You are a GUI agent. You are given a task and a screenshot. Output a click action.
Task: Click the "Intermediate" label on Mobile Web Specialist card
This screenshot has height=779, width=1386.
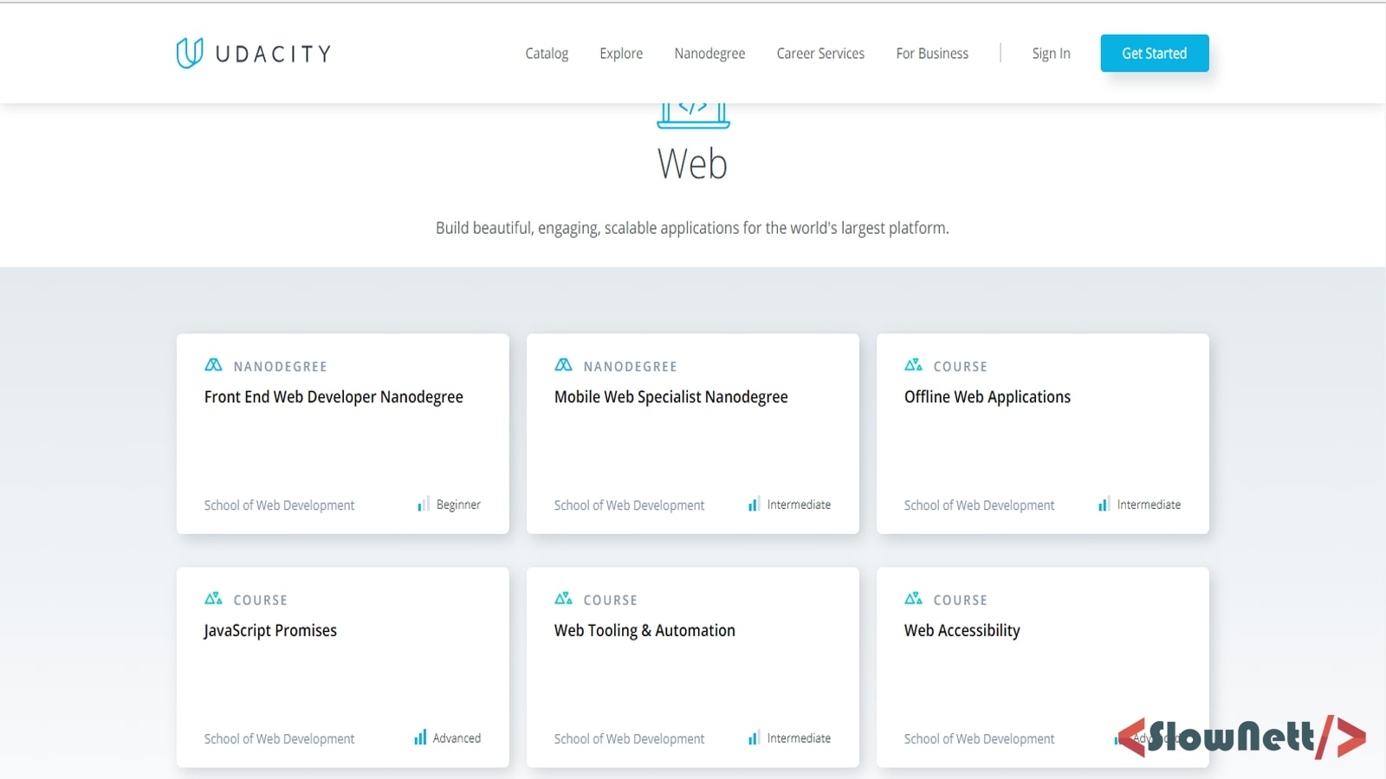coord(799,505)
